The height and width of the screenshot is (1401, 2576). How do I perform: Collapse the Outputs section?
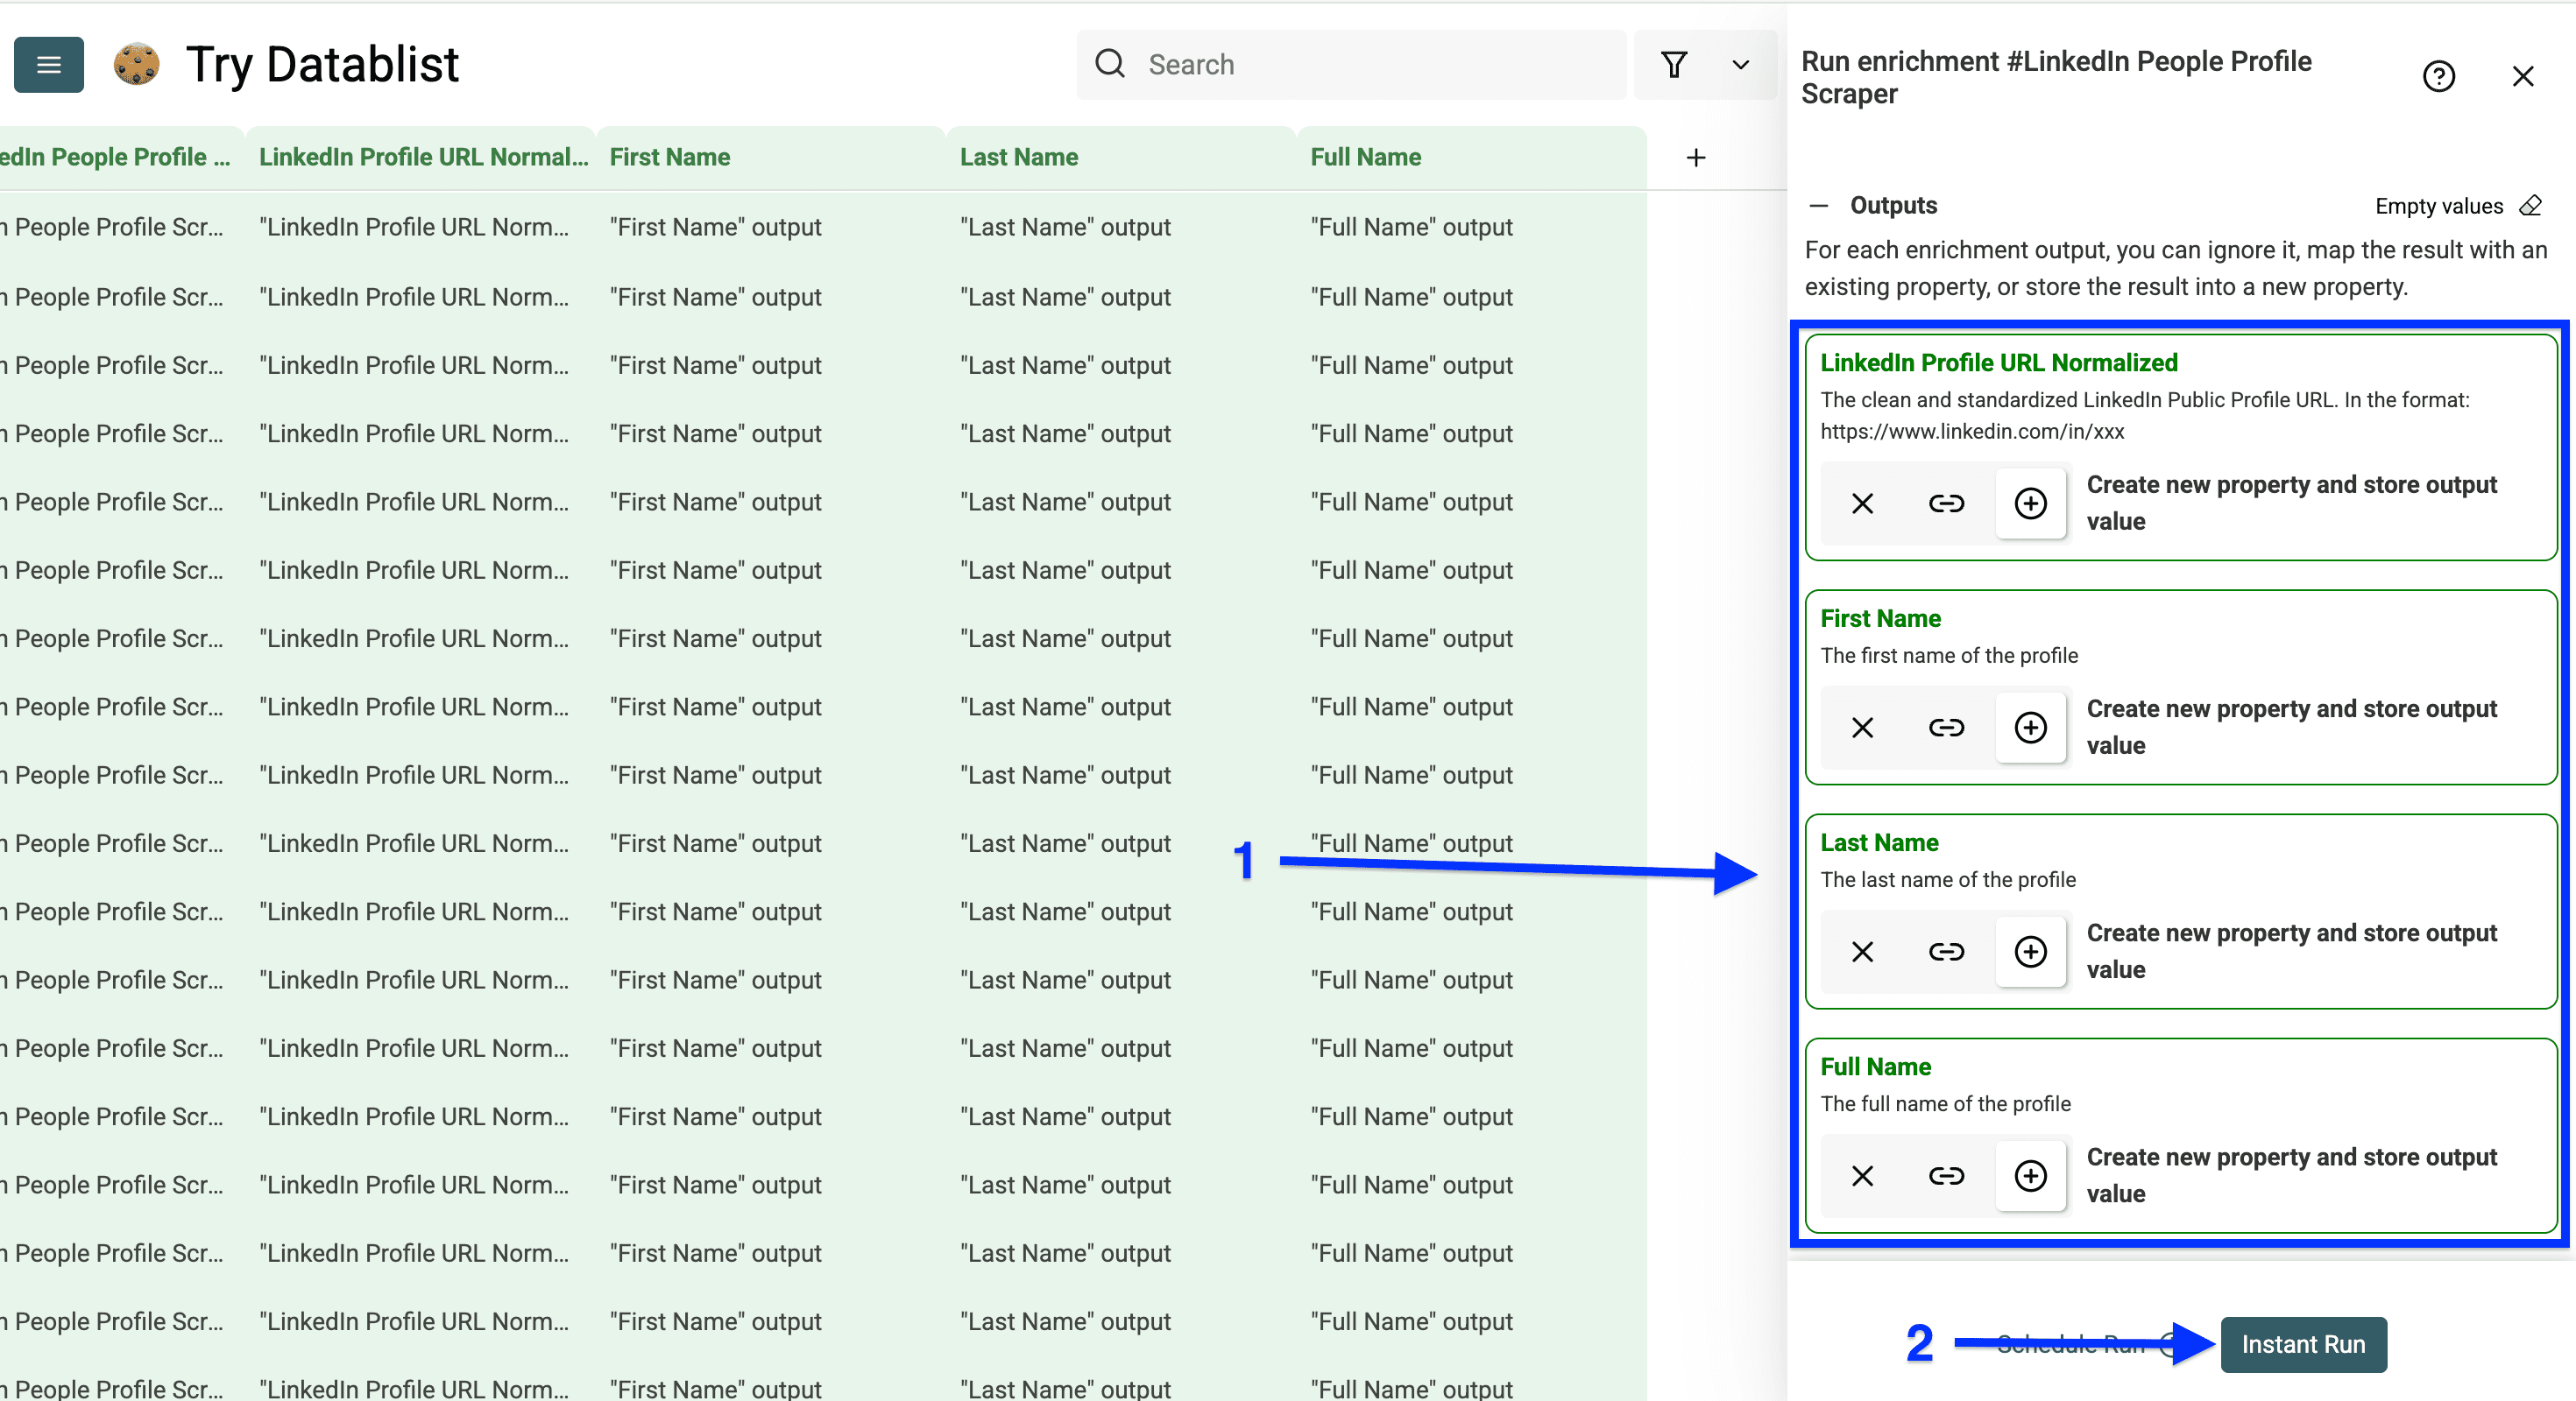tap(1820, 205)
